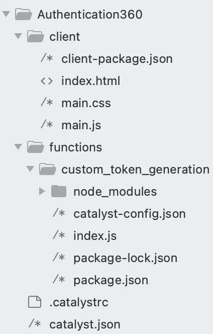Expand the node_modules folder arrow

42,191
